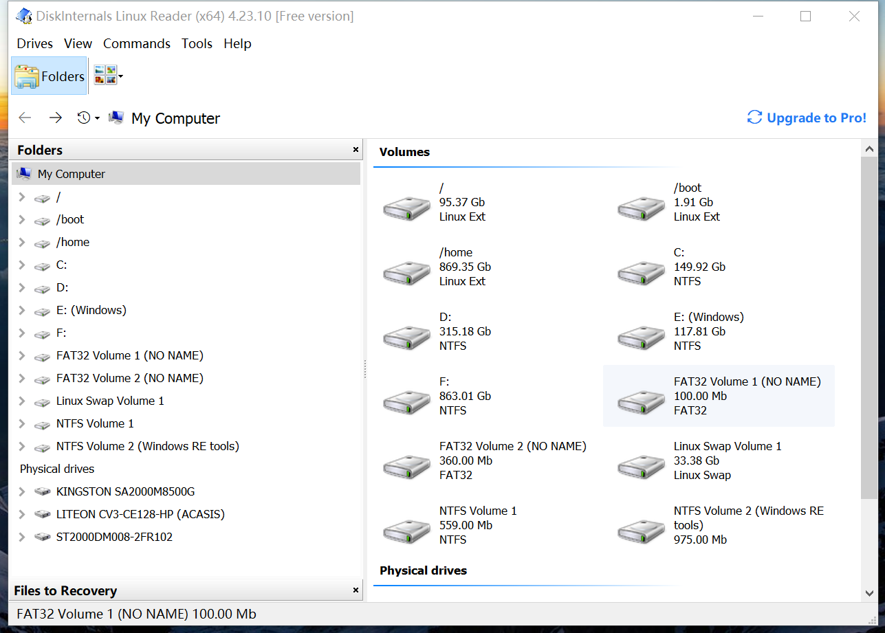The image size is (885, 633).
Task: Click NTFS Volume 1 disk icon
Action: tap(406, 531)
